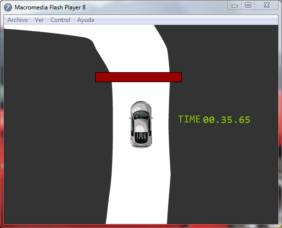Screen dimensions: 282x228
Task: Click the car's rear window
Action: click(x=141, y=137)
